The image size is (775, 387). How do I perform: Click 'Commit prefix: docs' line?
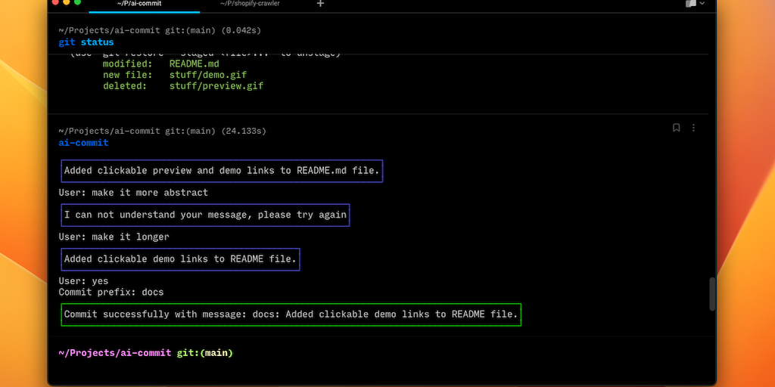click(x=111, y=293)
